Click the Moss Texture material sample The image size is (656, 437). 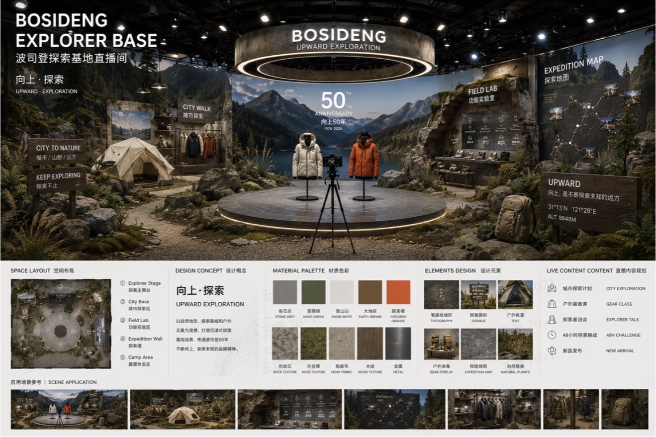click(x=313, y=344)
